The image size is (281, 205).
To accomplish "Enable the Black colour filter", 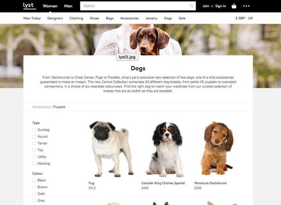I will click(x=34, y=180).
